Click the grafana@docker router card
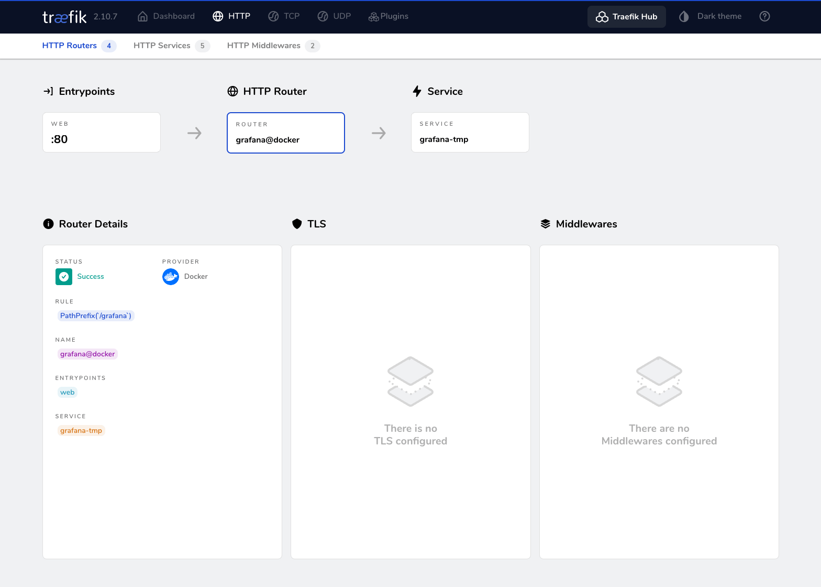The width and height of the screenshot is (821, 587). coord(286,133)
